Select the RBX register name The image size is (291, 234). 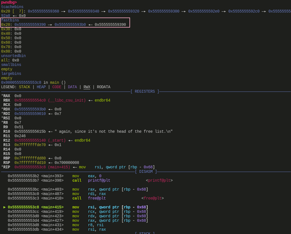7,100
